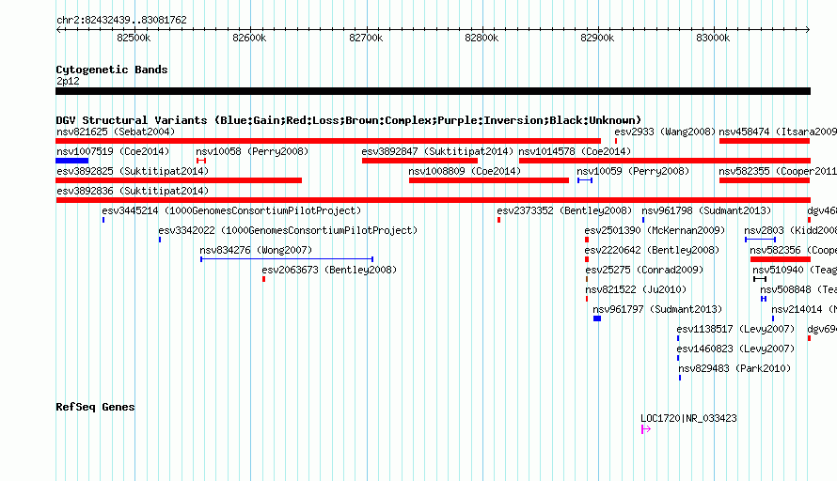Click the 83000k ruler tick label
Image resolution: width=837 pixels, height=481 pixels.
[713, 38]
